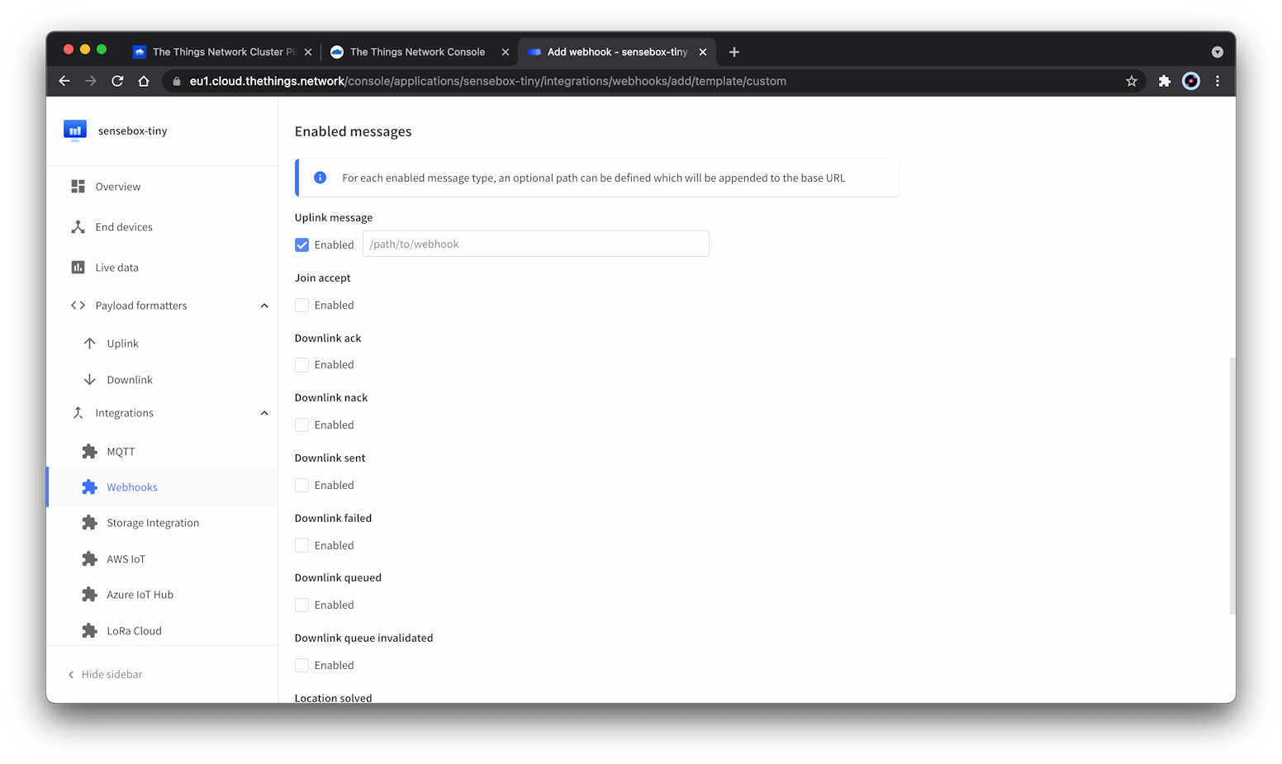This screenshot has width=1282, height=764.
Task: Click the Uplink arrow icon
Action: coord(89,344)
